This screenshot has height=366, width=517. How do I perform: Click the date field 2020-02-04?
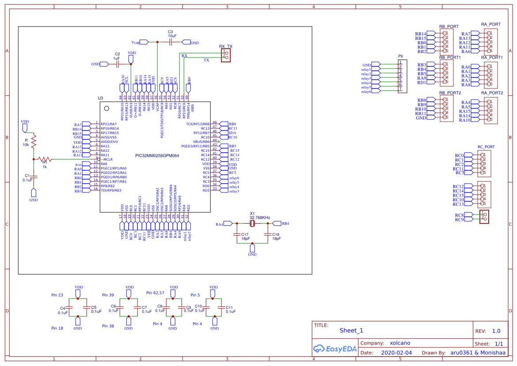(x=396, y=352)
